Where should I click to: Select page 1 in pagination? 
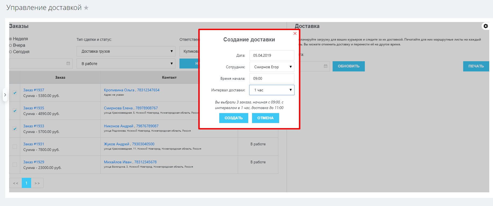(26, 183)
